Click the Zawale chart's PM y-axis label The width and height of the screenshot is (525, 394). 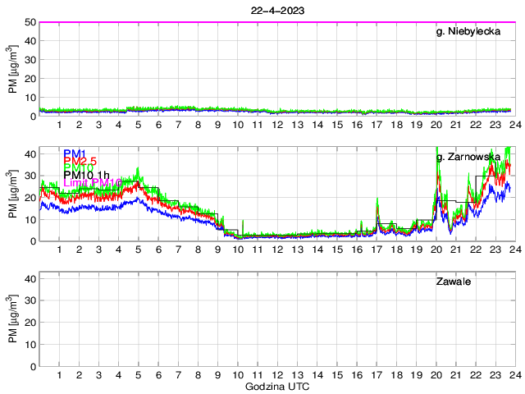pos(13,319)
